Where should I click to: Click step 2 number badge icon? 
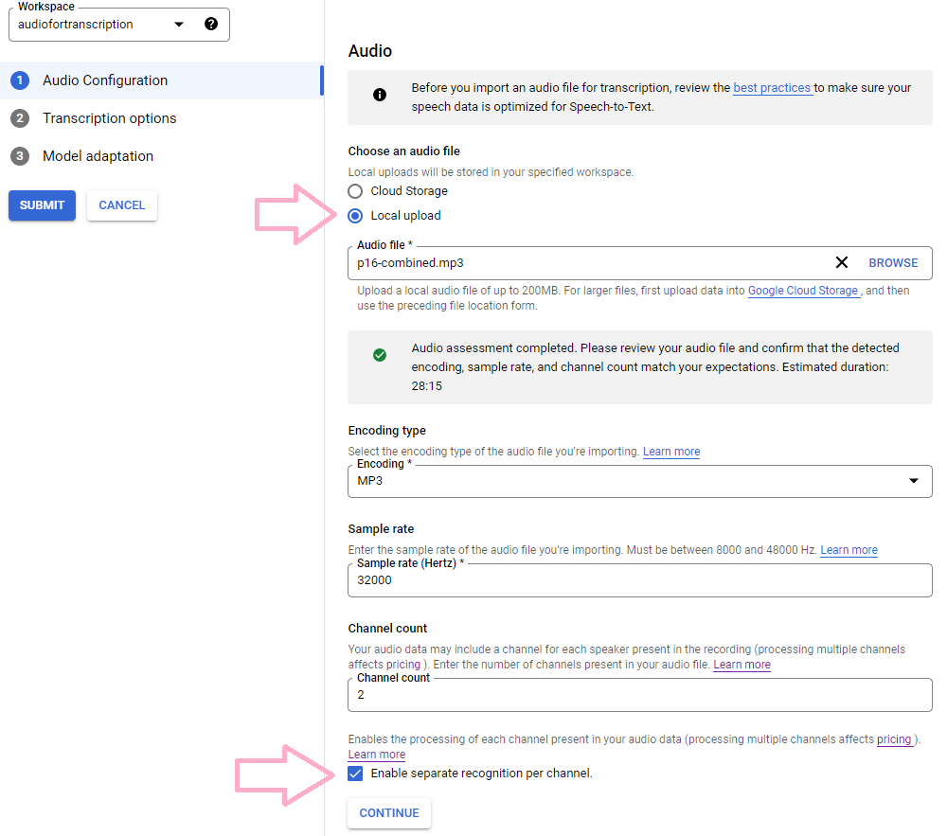[20, 118]
